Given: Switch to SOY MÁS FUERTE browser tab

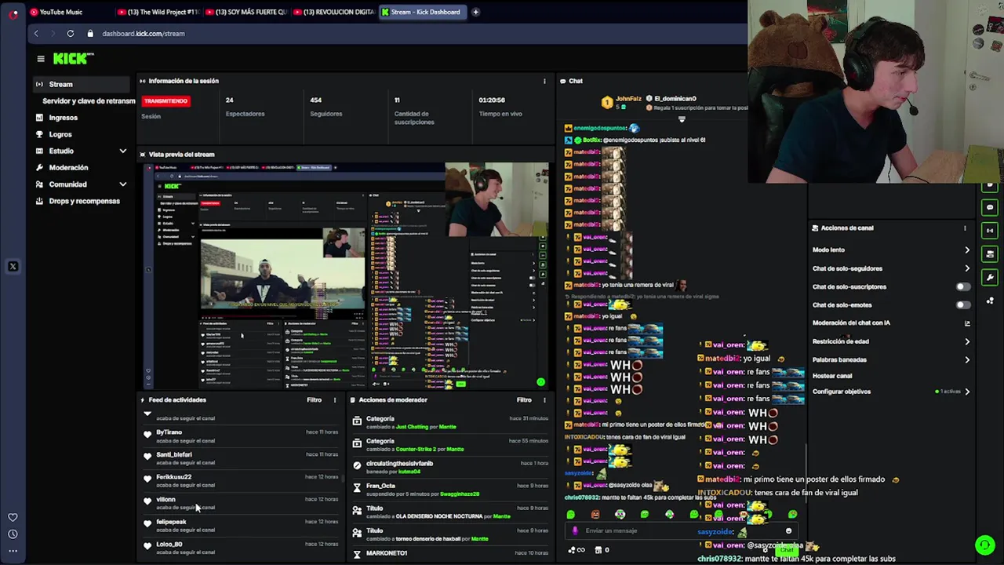Looking at the screenshot, I should click(x=246, y=12).
